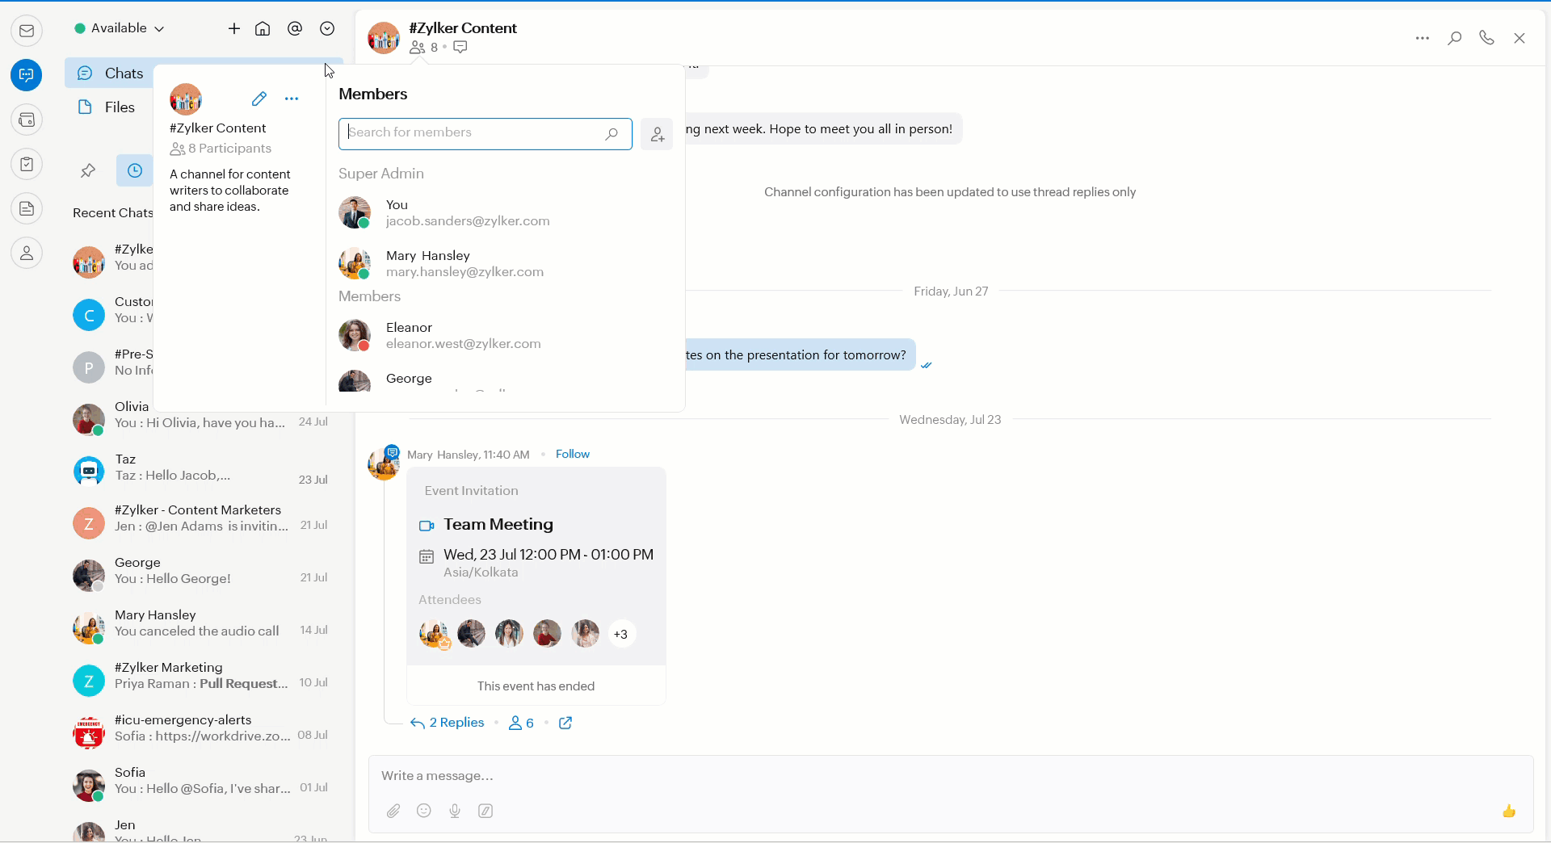Open the mentions @ icon
This screenshot has width=1551, height=843.
(295, 28)
